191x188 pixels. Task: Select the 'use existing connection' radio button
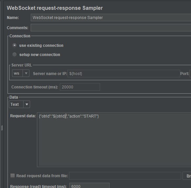14,46
